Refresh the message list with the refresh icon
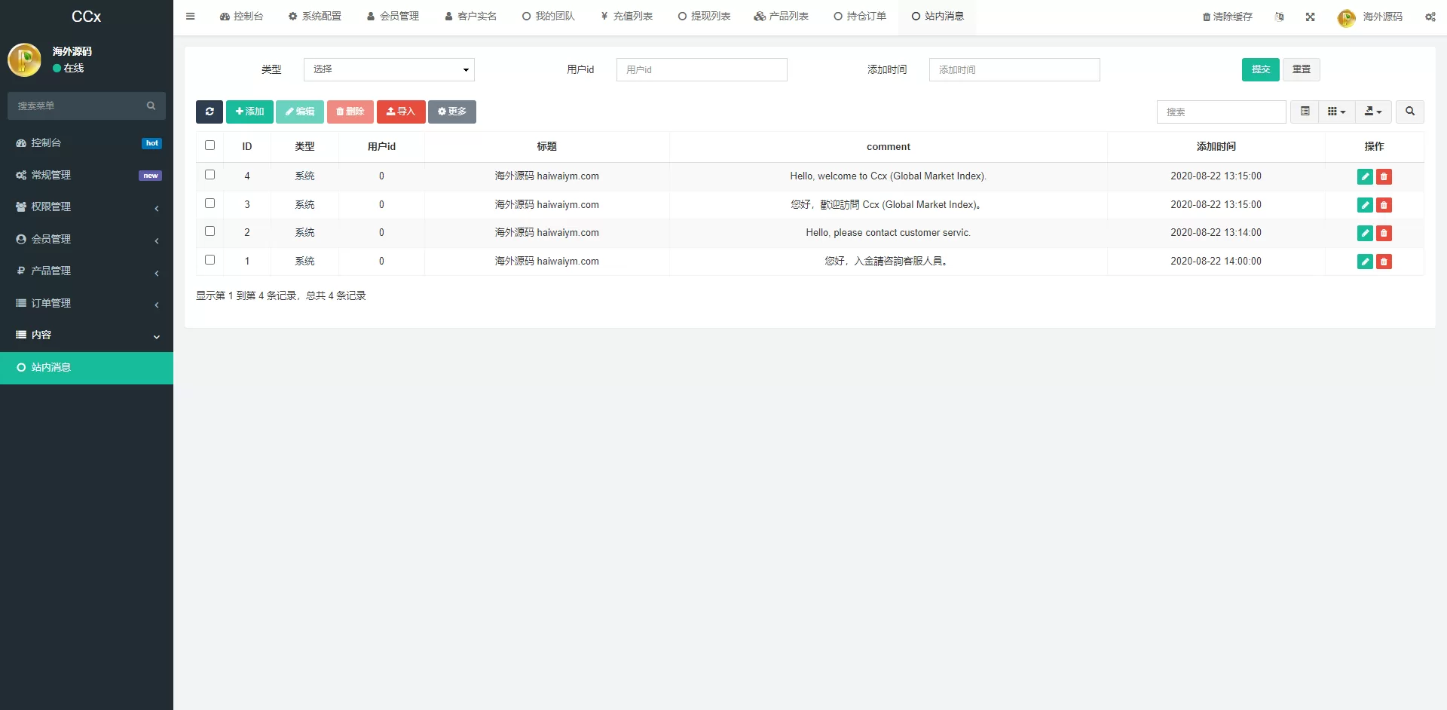Image resolution: width=1447 pixels, height=710 pixels. pyautogui.click(x=210, y=112)
